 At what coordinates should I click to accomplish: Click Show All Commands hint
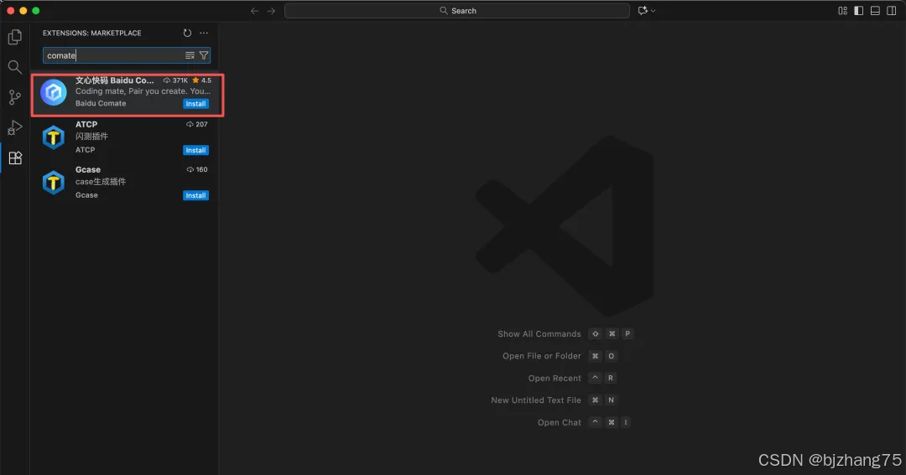(x=539, y=334)
